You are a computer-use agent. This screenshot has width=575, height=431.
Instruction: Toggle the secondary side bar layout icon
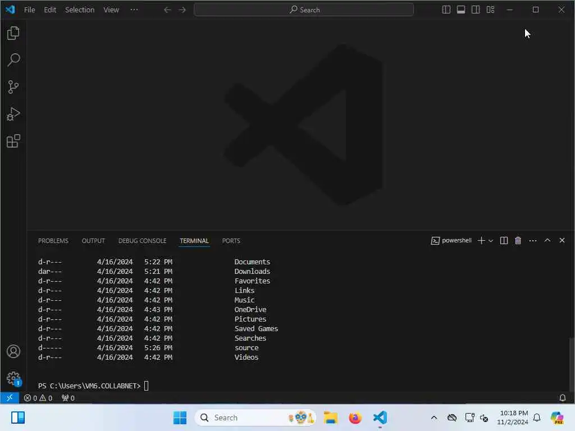(x=476, y=10)
